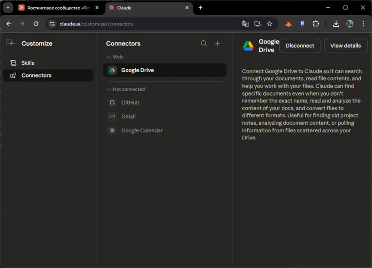Bookmark this page with star icon
Viewport: 372px width, 268px height.
270,24
